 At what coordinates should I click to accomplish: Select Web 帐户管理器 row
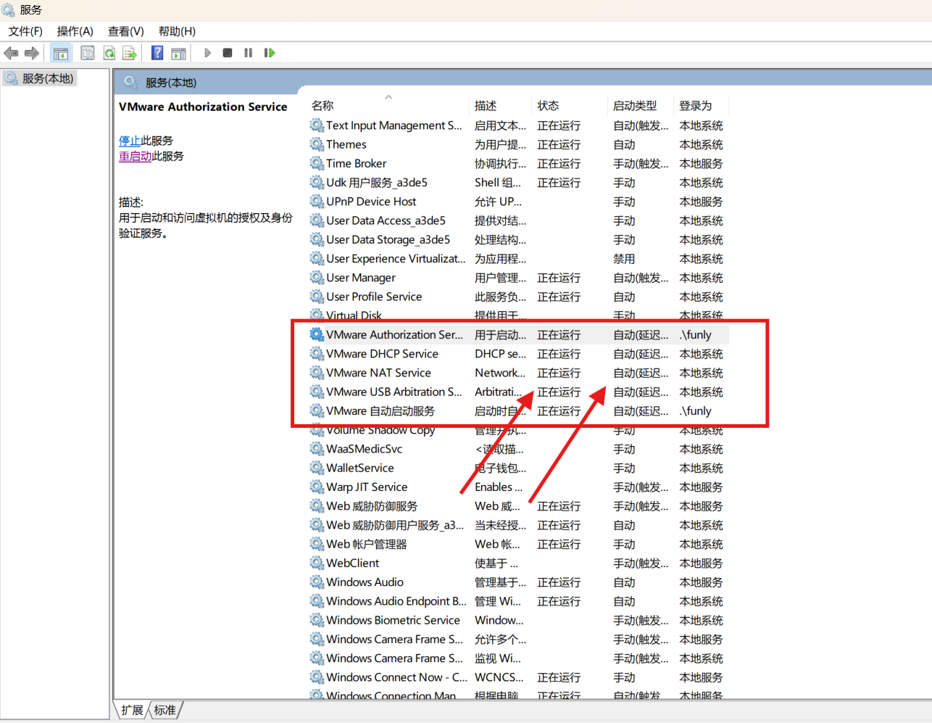tap(518, 544)
